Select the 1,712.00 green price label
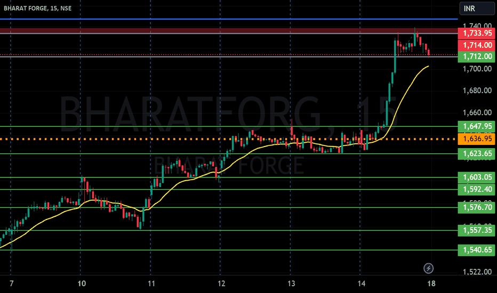The width and height of the screenshot is (497, 293). (x=476, y=56)
